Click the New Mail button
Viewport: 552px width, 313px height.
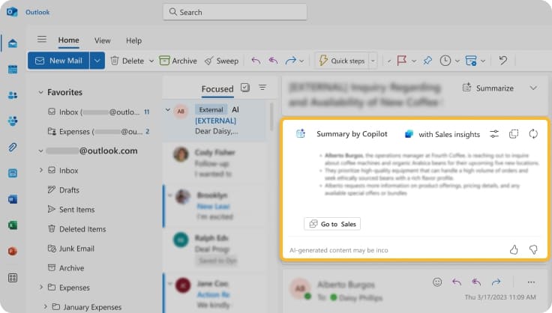click(x=58, y=61)
